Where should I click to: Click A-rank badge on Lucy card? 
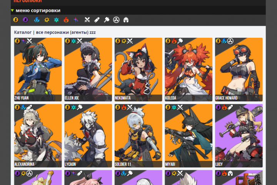click(218, 107)
